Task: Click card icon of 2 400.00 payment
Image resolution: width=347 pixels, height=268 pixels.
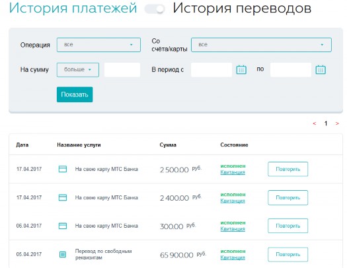Action: point(63,197)
